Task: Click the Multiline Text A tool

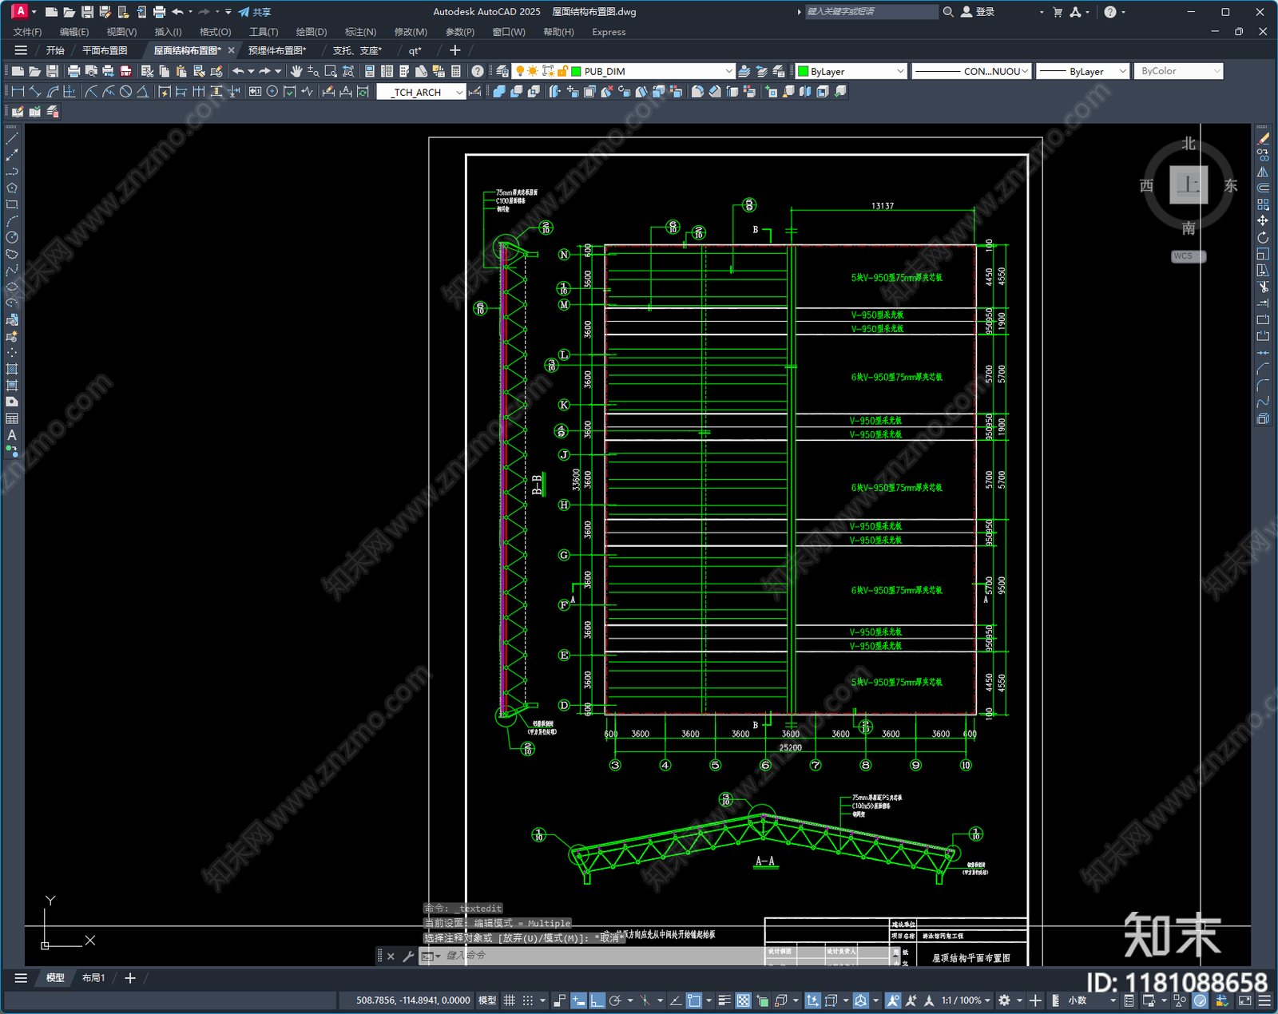Action: (12, 435)
